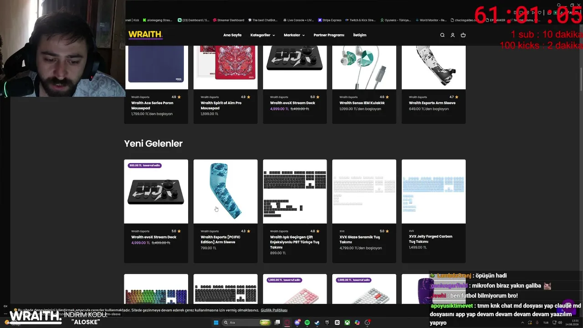Open network and volume tray icons
The image size is (583, 328).
coord(557,323)
